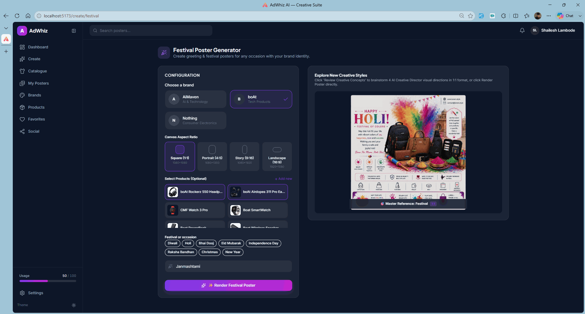Screen dimensions: 585x314
Task: Open new vertical tab plus icon
Action: pyautogui.click(x=6, y=51)
